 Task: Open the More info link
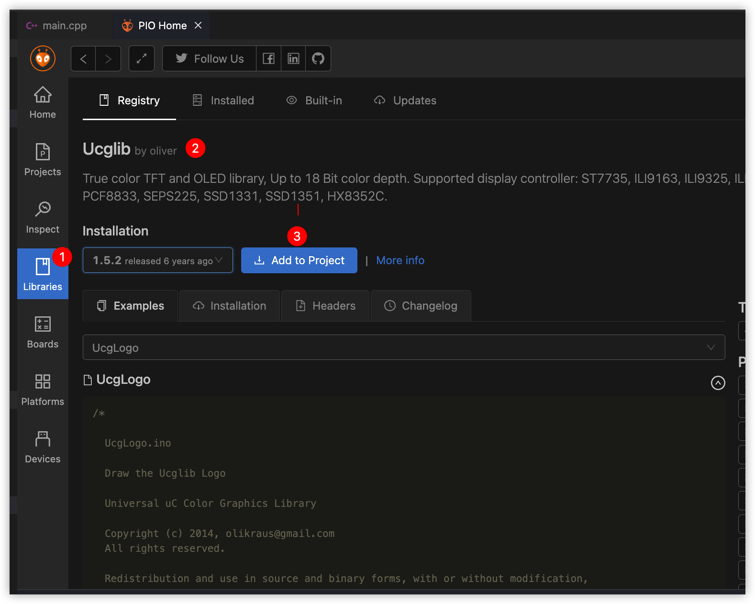pos(400,260)
